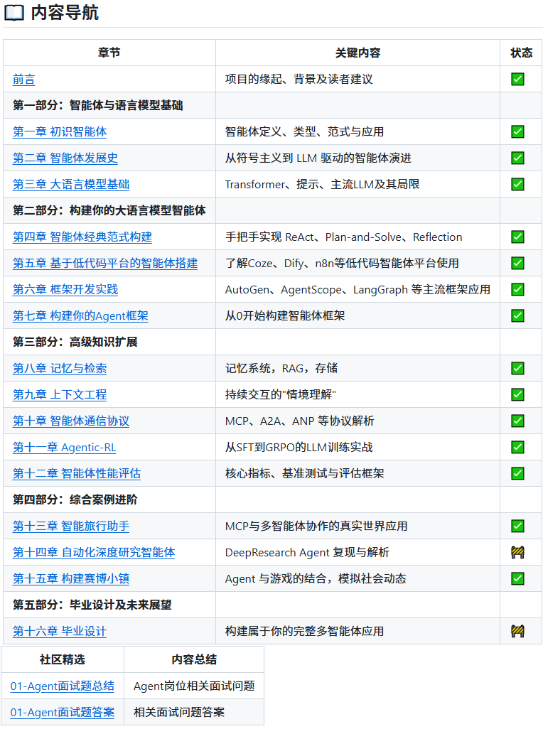Click cell text 智能体定义、类型、范式与应用
The image size is (543, 729).
tap(304, 132)
